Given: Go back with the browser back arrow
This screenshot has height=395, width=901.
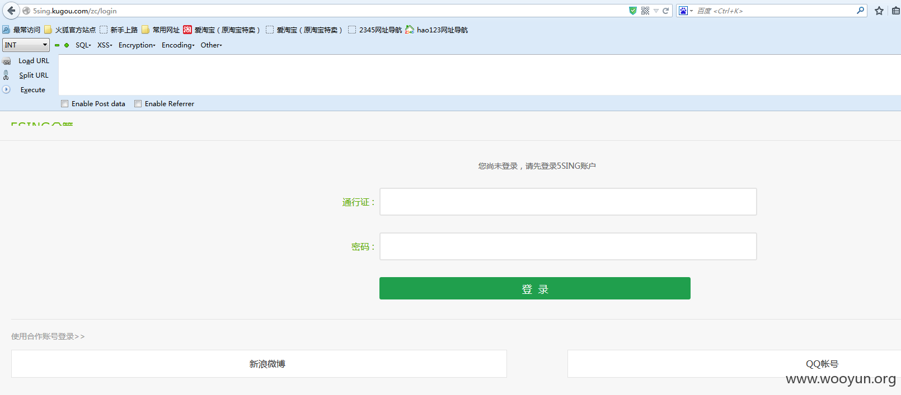Looking at the screenshot, I should (x=11, y=11).
